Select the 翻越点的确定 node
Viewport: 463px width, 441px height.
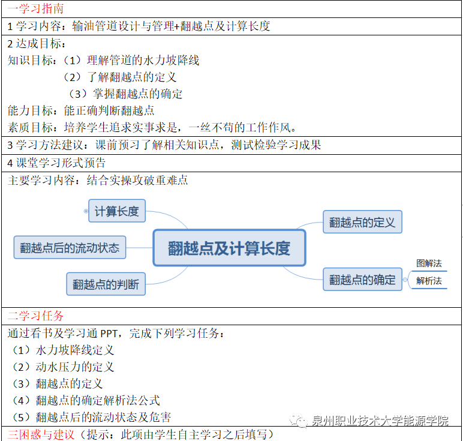362,280
